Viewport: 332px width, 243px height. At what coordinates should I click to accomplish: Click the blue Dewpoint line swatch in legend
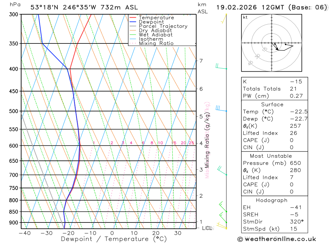133,22
